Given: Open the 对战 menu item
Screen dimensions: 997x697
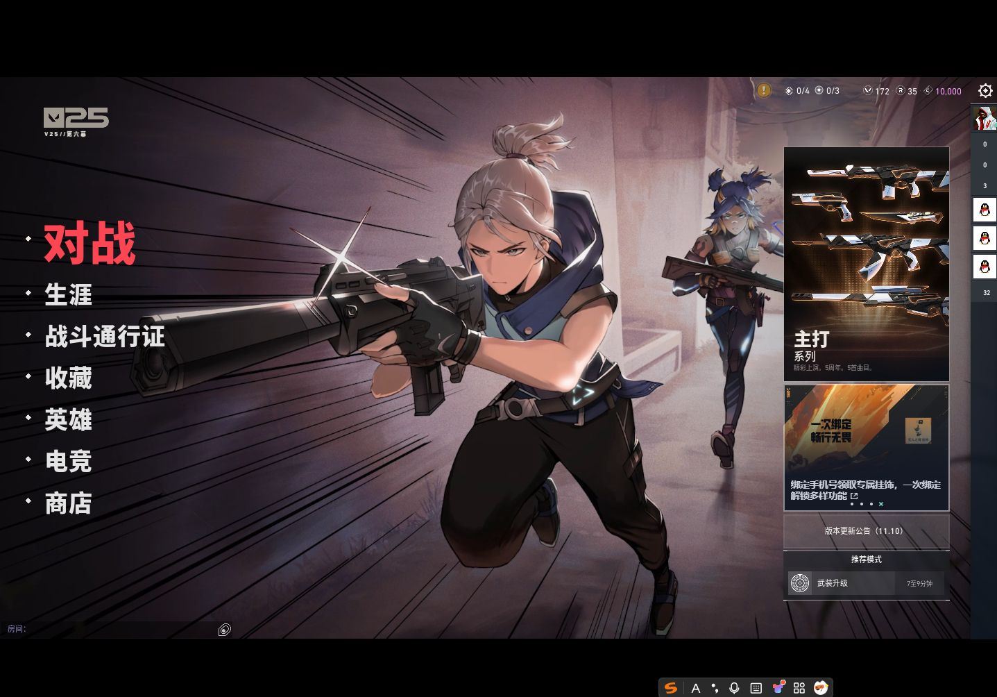Looking at the screenshot, I should [x=90, y=244].
